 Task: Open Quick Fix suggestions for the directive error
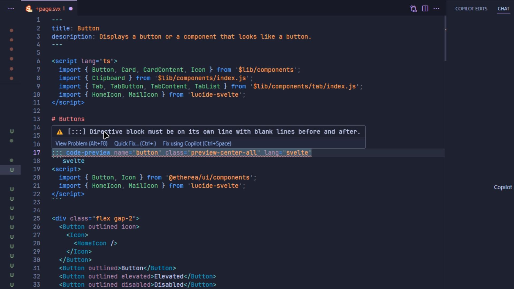pyautogui.click(x=135, y=143)
